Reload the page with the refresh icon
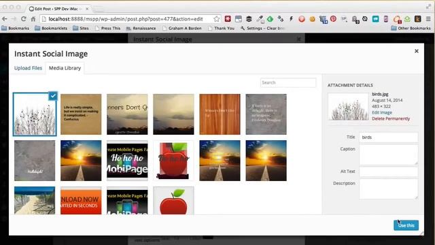 (24, 19)
